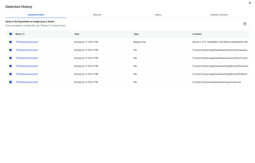Sort by the Location column header
This screenshot has height=163, width=255.
197,34
